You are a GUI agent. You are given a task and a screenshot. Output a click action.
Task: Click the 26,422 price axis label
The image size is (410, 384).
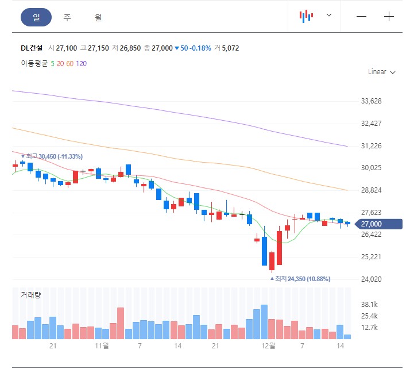(372, 235)
